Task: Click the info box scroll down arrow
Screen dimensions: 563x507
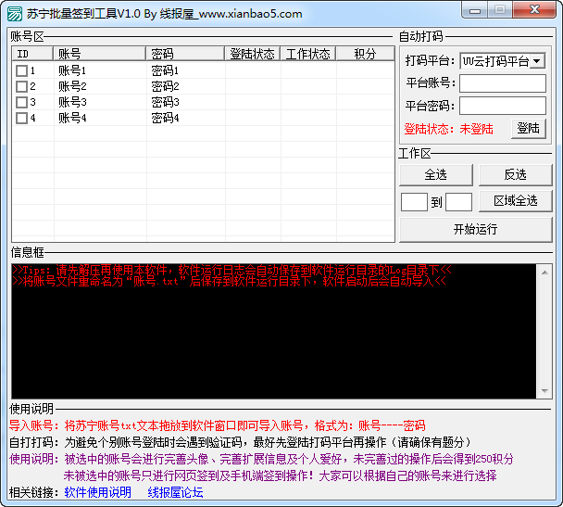Action: 544,390
